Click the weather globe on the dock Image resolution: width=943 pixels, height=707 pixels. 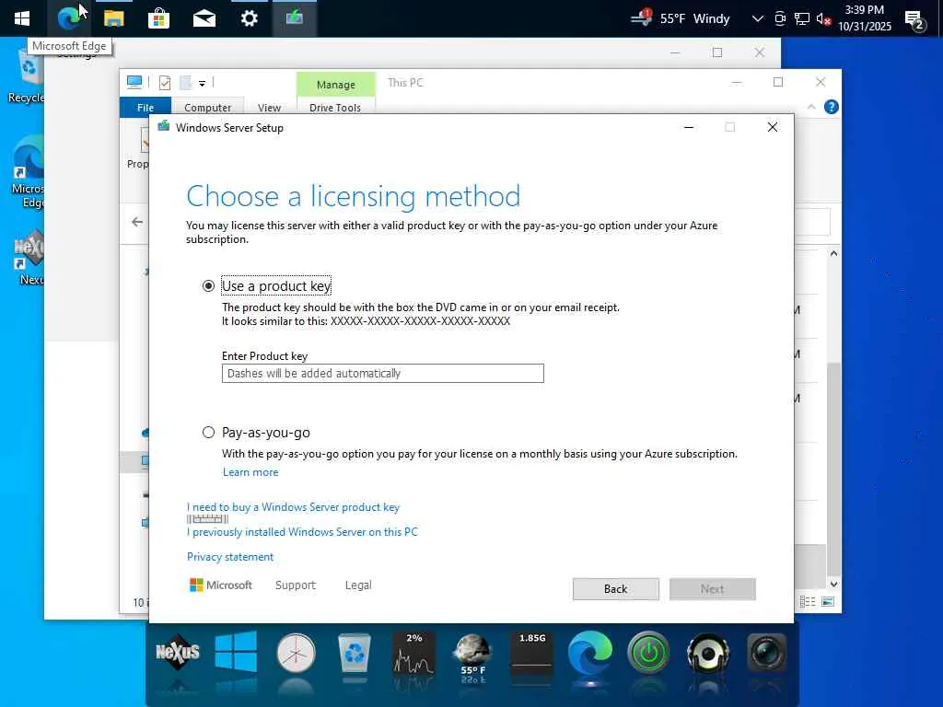(x=472, y=655)
